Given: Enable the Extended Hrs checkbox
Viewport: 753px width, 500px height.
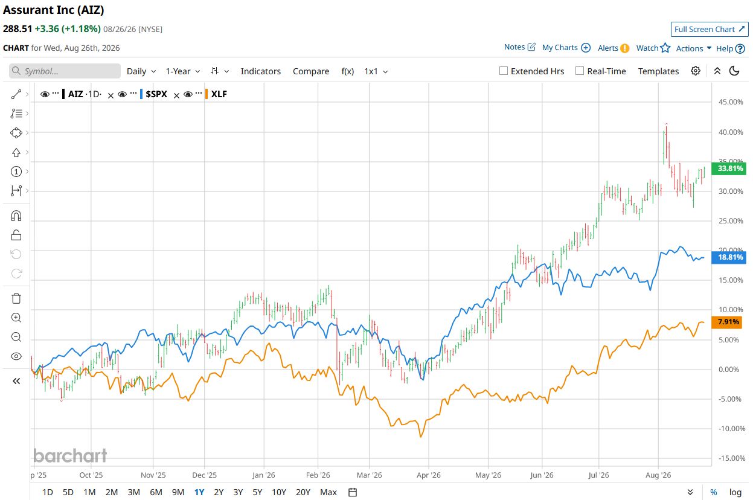Looking at the screenshot, I should pos(504,71).
